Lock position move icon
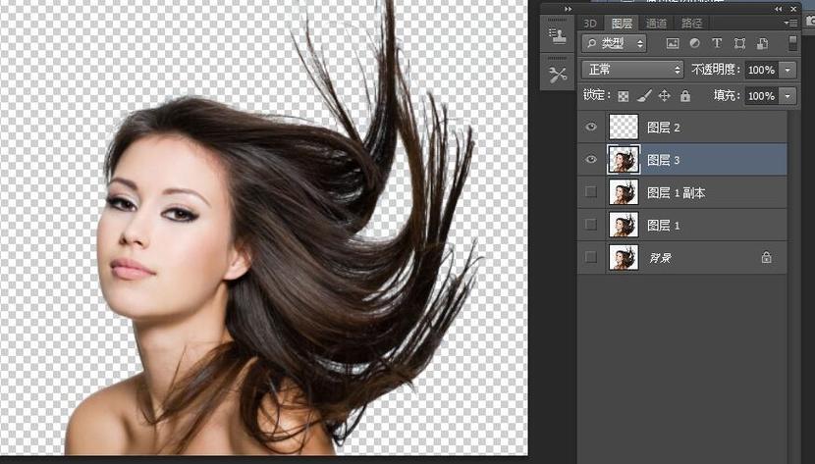The height and width of the screenshot is (464, 815). (x=664, y=95)
